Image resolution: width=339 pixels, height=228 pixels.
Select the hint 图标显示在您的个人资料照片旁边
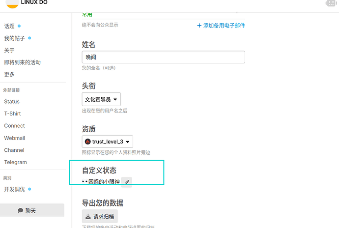pos(116,152)
